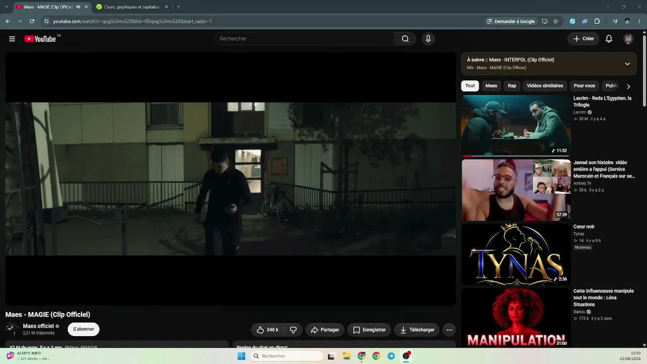Open Windows Start menu
Screen dimensions: 647x364
coord(242,356)
